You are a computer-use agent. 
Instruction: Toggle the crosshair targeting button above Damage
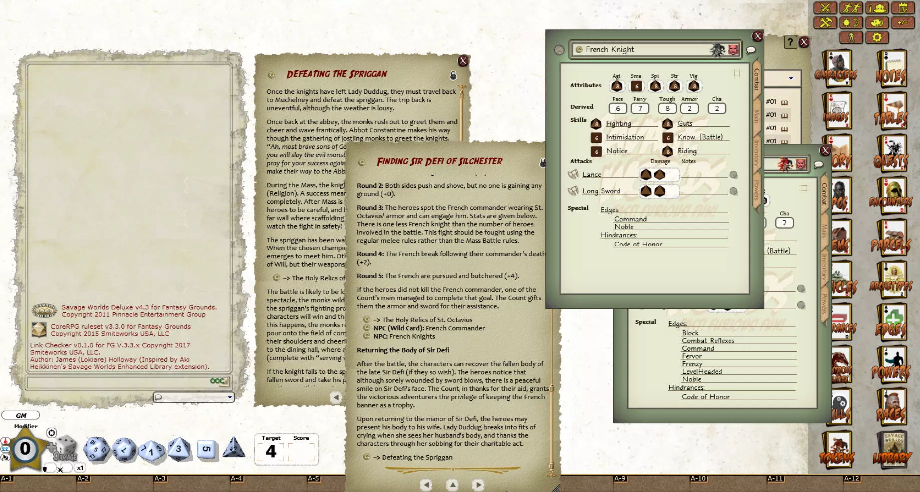(x=51, y=433)
